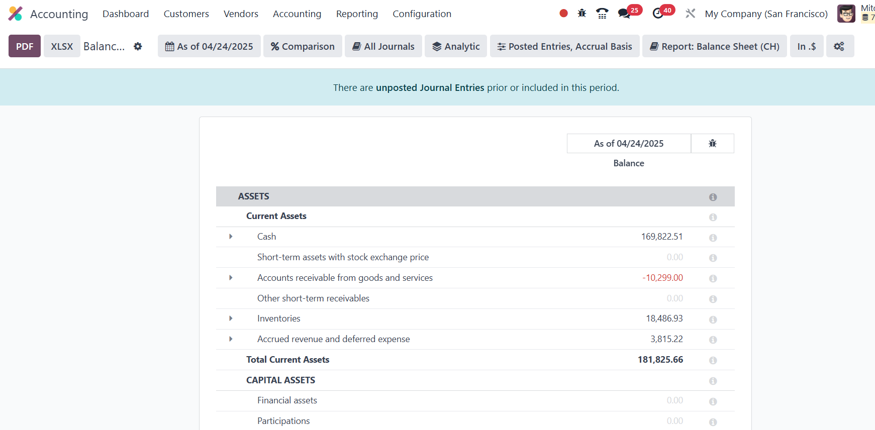Open the All Journals filter dropdown
The image size is (875, 430).
click(383, 46)
